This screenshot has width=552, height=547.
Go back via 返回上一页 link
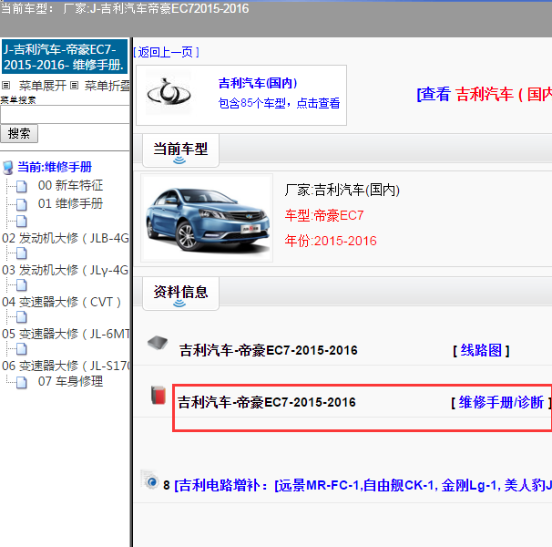[x=166, y=52]
